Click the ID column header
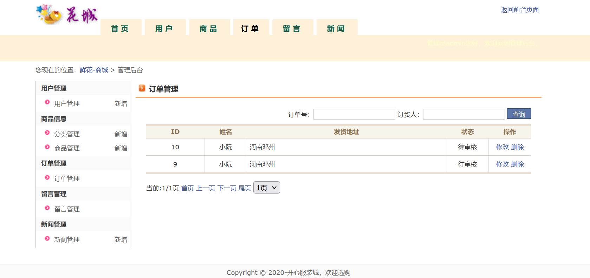Viewport: 590px width, 278px height. click(175, 132)
